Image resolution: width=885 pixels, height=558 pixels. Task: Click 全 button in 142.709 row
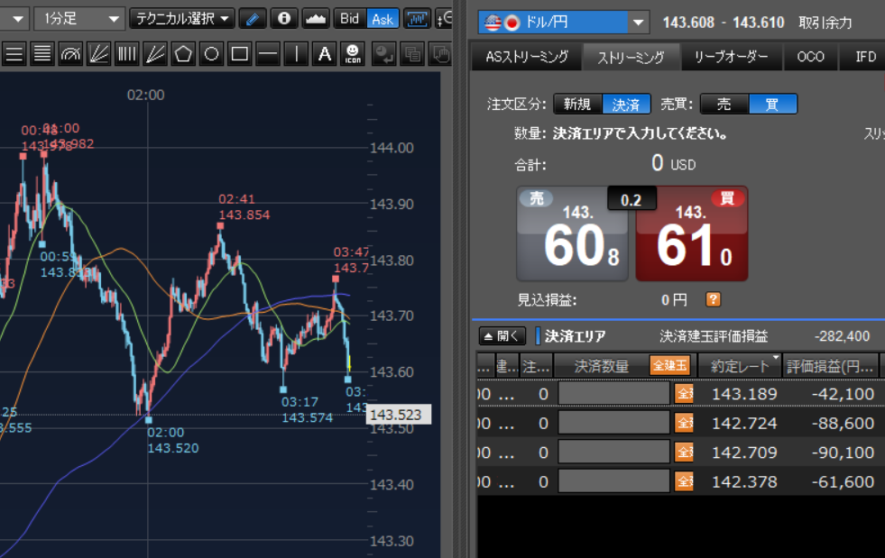point(684,453)
